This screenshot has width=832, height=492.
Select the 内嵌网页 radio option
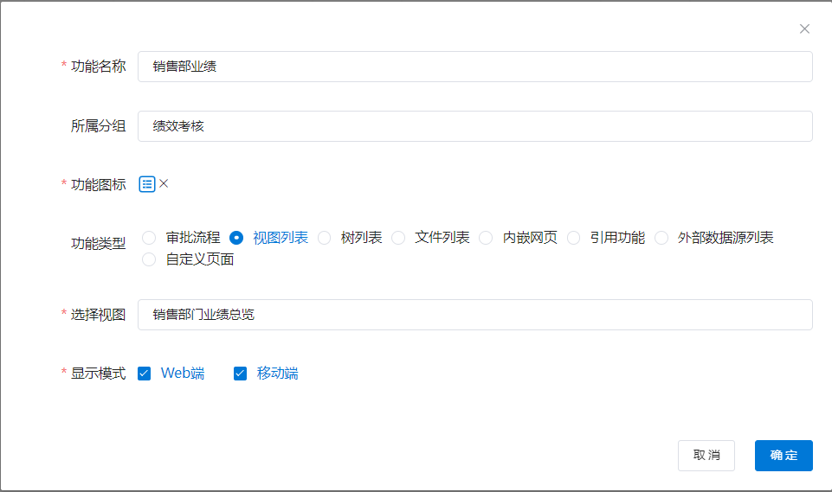coord(487,238)
